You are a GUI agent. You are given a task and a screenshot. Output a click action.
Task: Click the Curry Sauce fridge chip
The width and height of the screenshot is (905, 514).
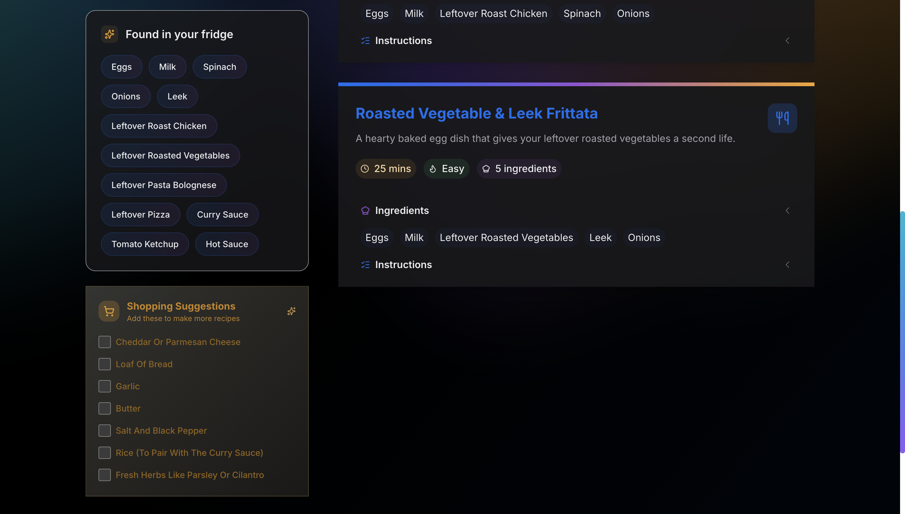[222, 215]
